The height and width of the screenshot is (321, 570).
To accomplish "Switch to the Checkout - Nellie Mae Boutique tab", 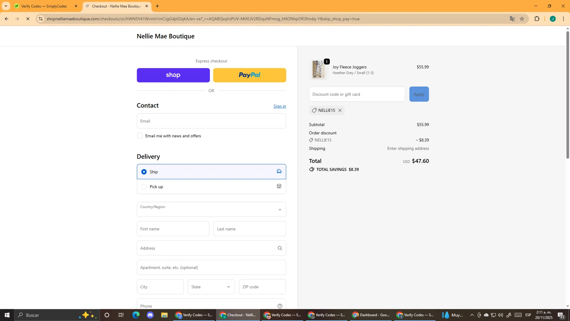I will pos(116,6).
